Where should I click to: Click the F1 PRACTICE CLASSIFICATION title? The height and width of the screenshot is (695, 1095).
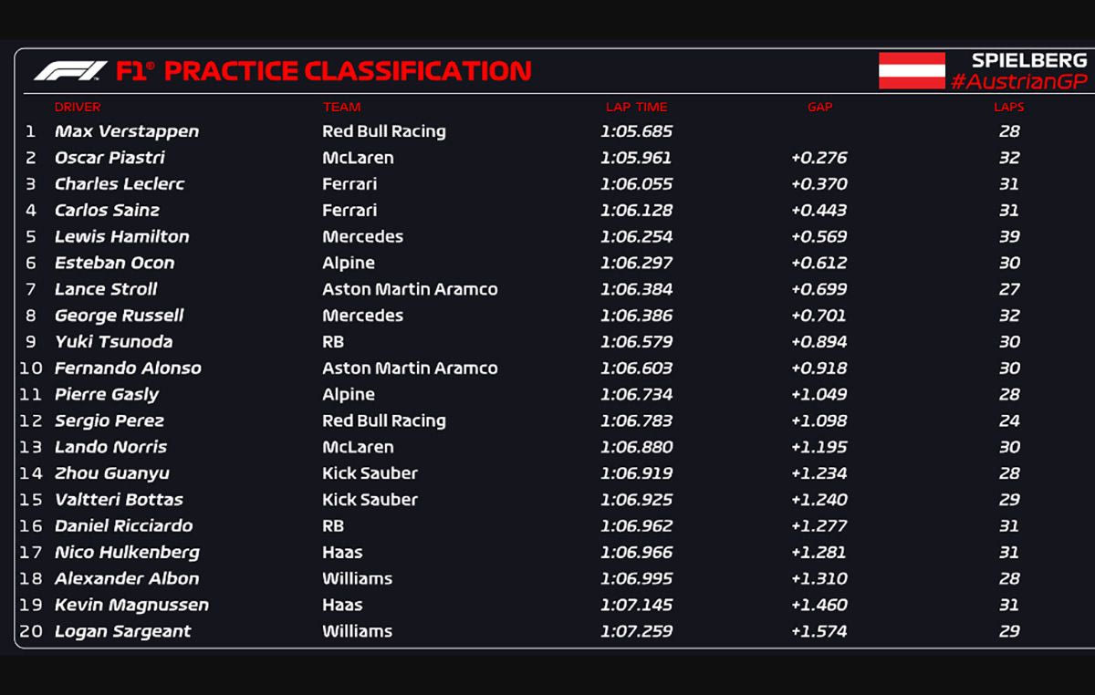click(x=324, y=71)
